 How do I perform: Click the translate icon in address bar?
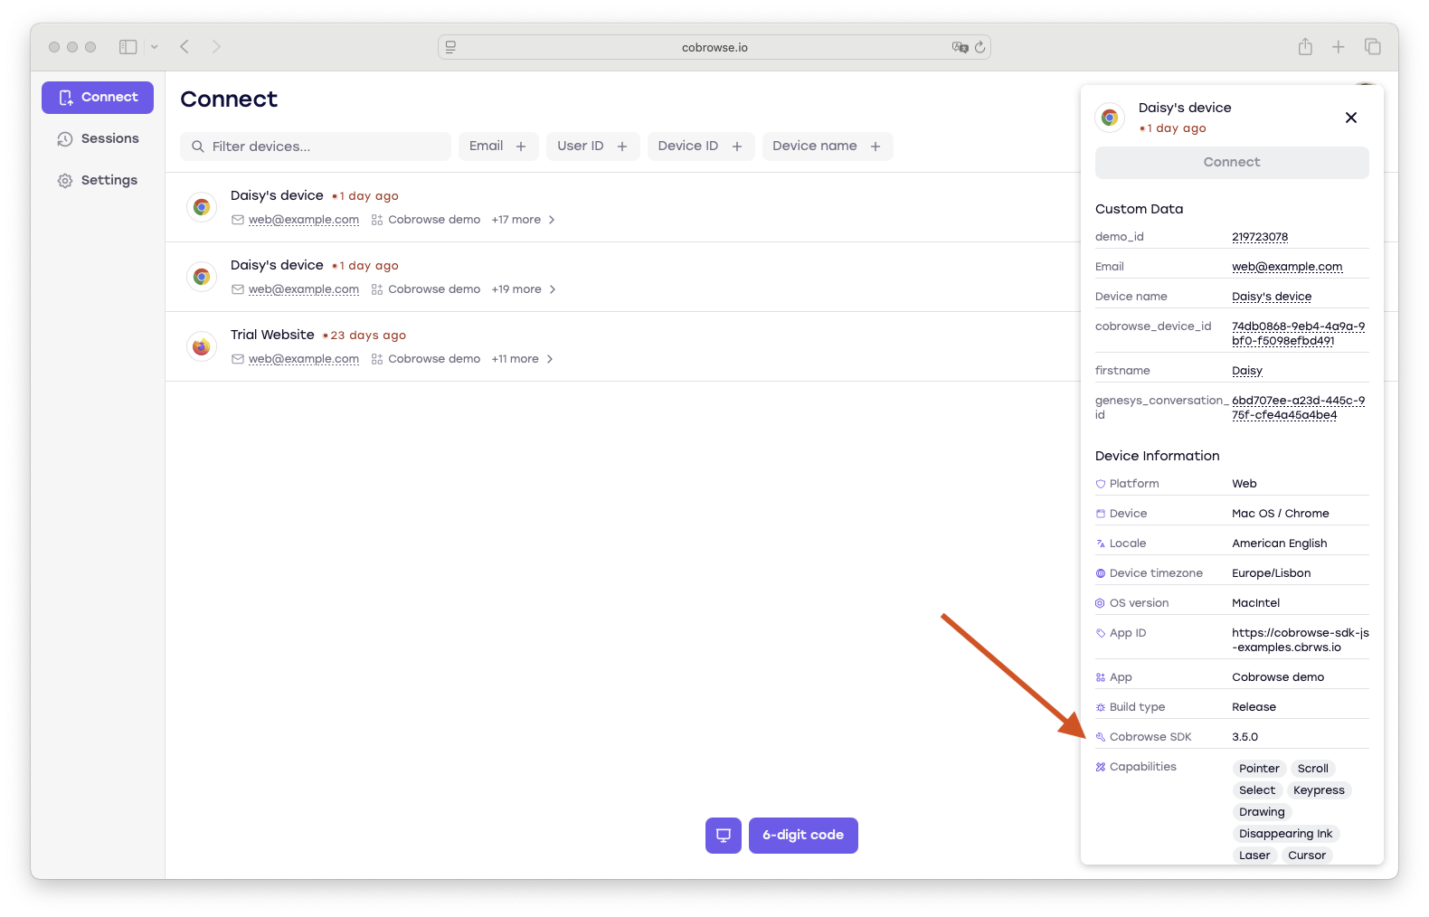click(960, 47)
